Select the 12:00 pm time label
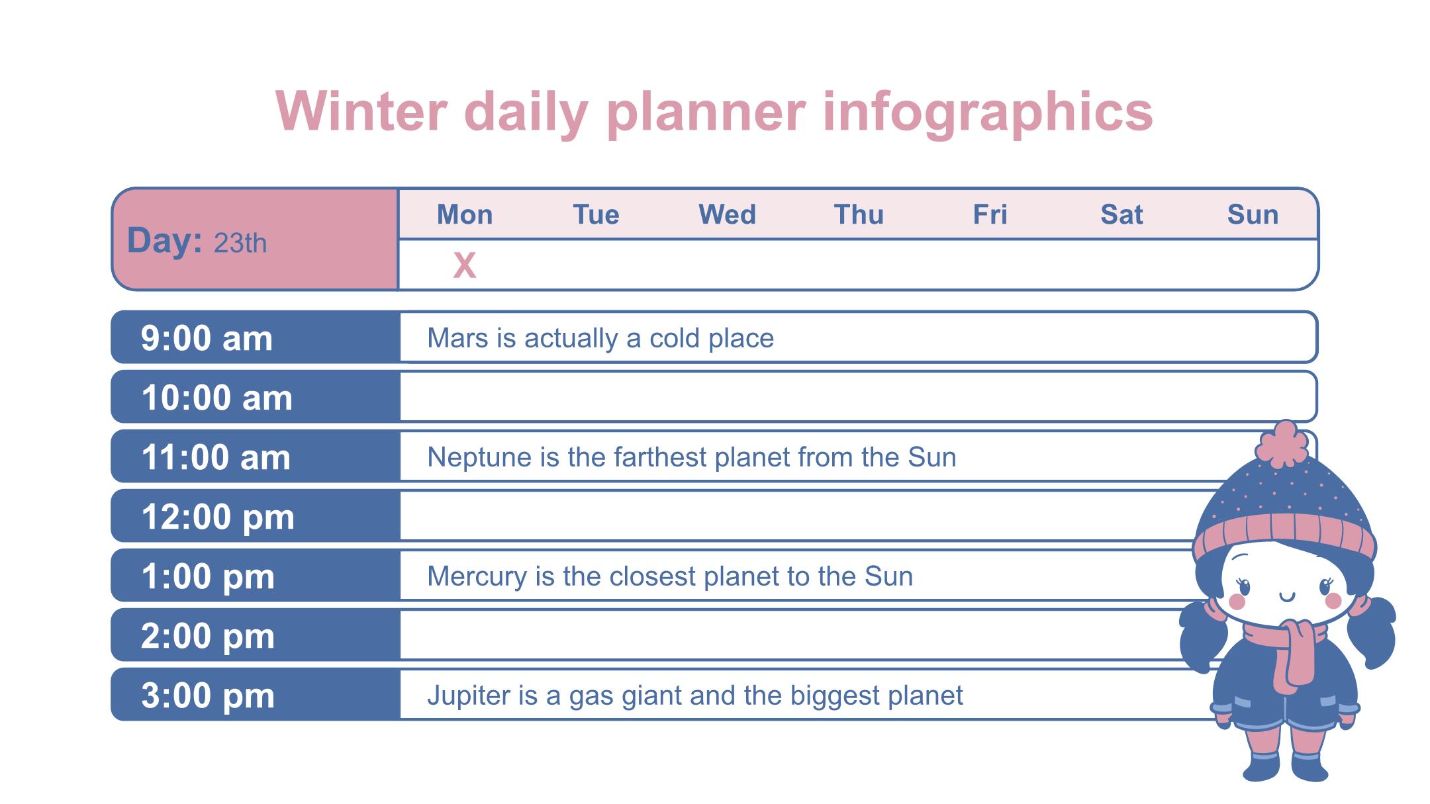The width and height of the screenshot is (1430, 804). click(x=218, y=517)
